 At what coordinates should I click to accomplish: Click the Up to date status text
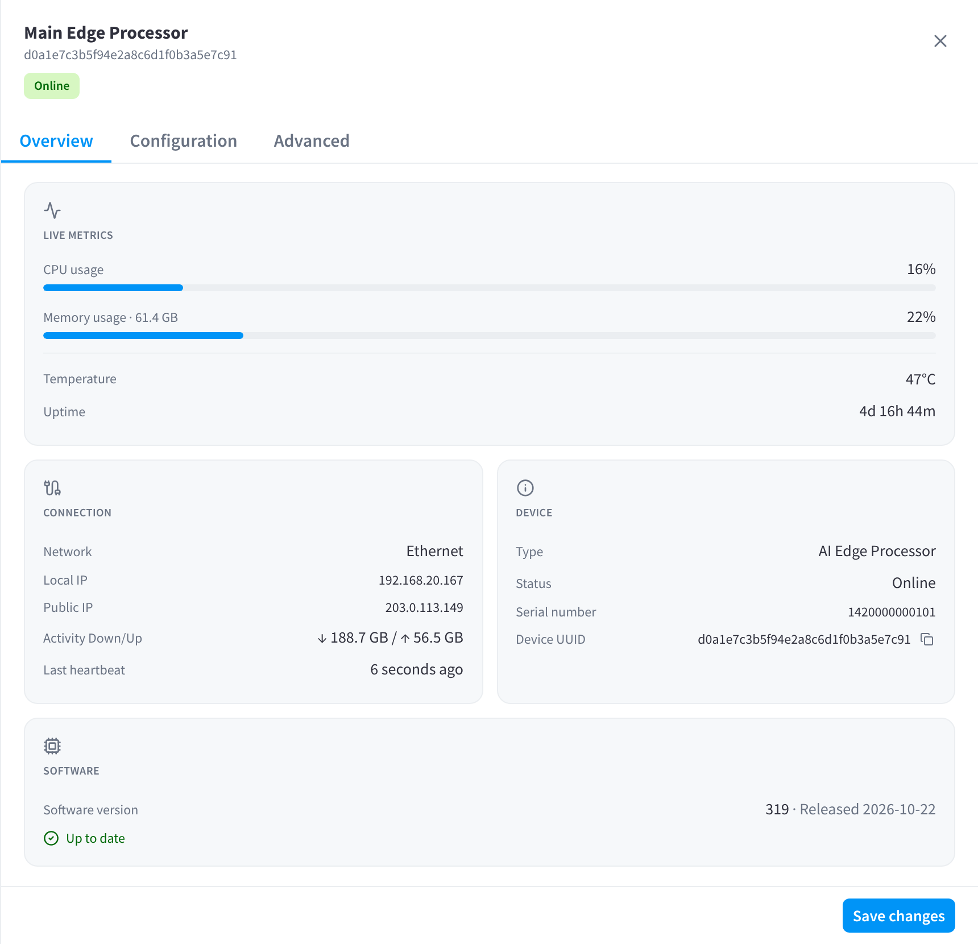coord(96,838)
